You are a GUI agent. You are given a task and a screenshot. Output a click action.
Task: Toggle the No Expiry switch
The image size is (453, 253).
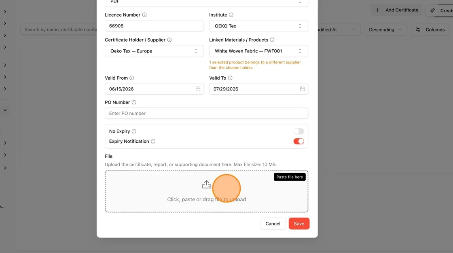(299, 131)
